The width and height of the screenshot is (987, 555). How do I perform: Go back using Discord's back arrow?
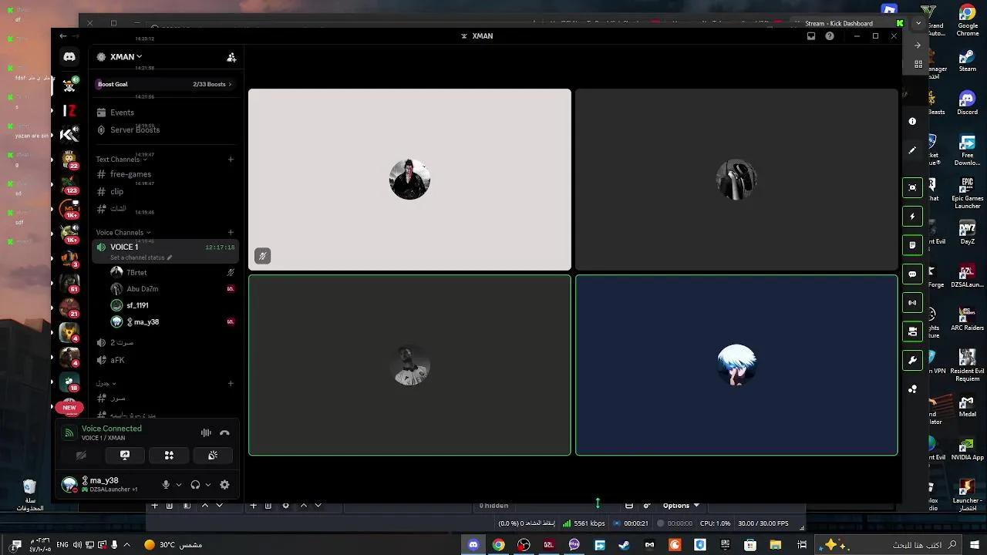(x=63, y=36)
